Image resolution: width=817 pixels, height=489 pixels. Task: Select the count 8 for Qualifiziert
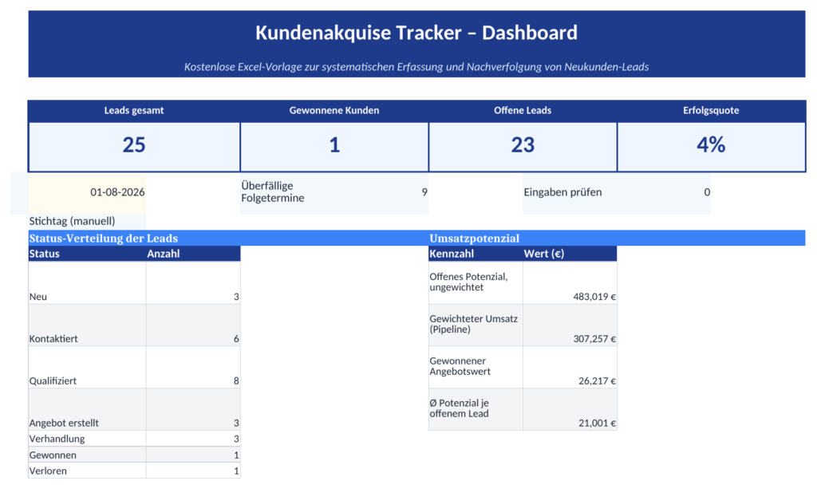[236, 381]
